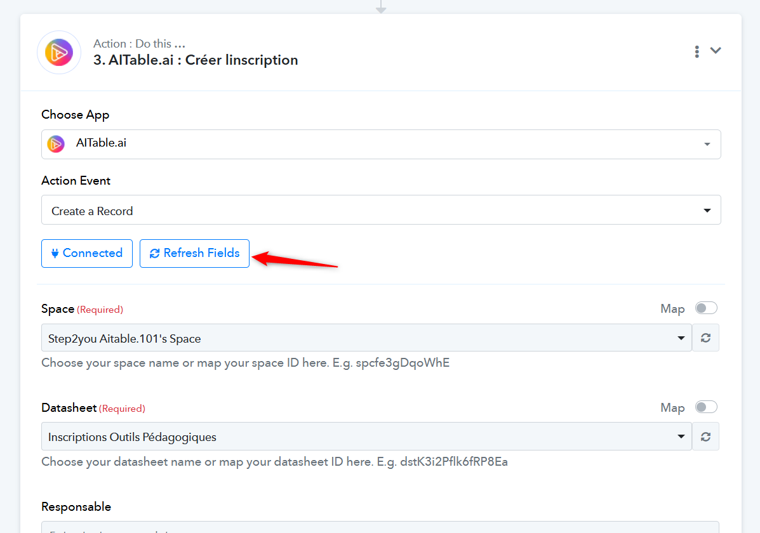Click the Action Event label
The image size is (760, 533).
point(76,181)
